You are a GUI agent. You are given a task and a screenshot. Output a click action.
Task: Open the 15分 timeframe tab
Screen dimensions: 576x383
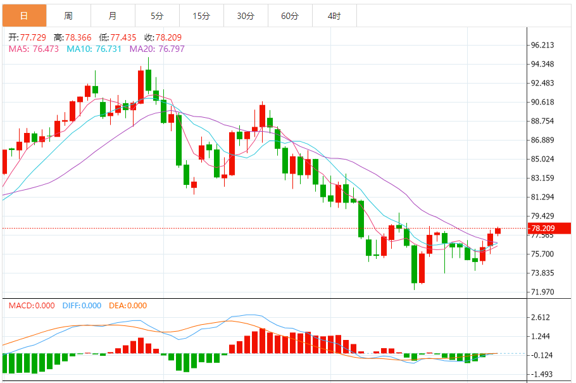[x=201, y=16]
